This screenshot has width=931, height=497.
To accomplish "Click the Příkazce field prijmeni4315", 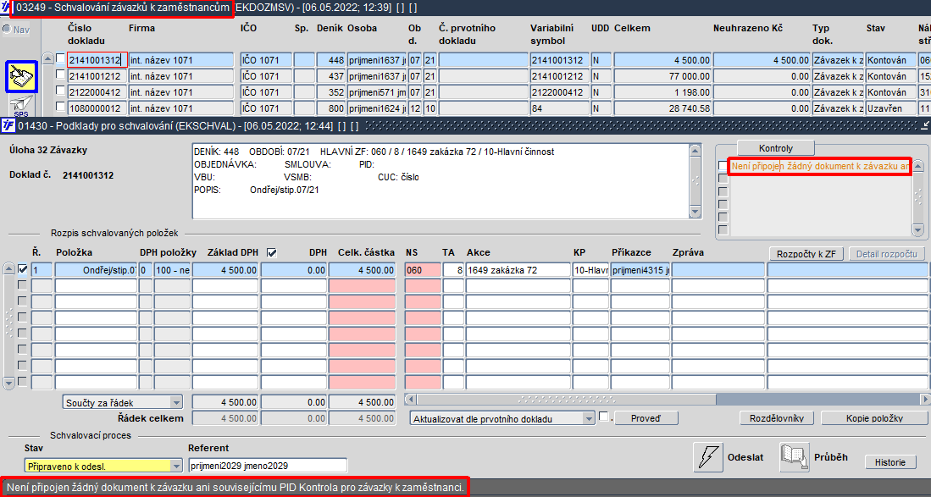I will [640, 270].
